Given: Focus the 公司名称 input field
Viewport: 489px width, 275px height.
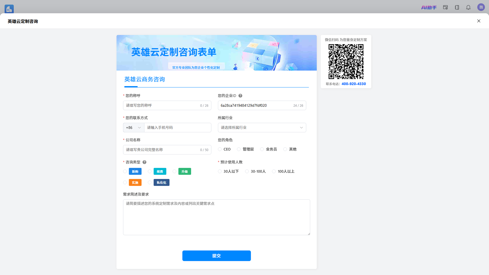Looking at the screenshot, I should pyautogui.click(x=167, y=150).
